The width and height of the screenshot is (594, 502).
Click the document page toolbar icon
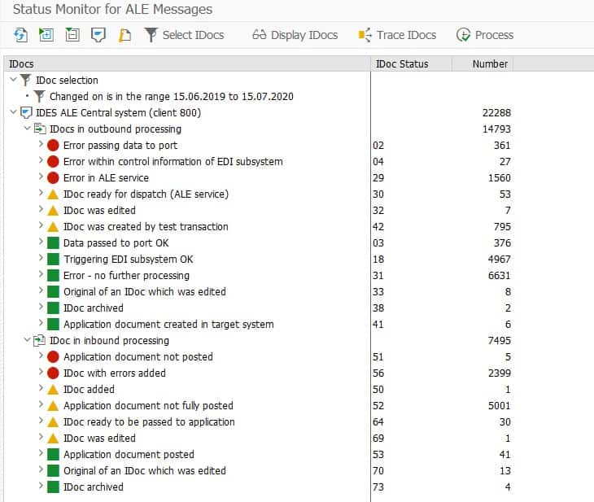124,35
